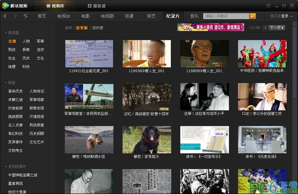Screen dimensions: 298x194
Task: Click title 往事：法拉奇对话邓小平
Action: pyautogui.click(x=204, y=114)
